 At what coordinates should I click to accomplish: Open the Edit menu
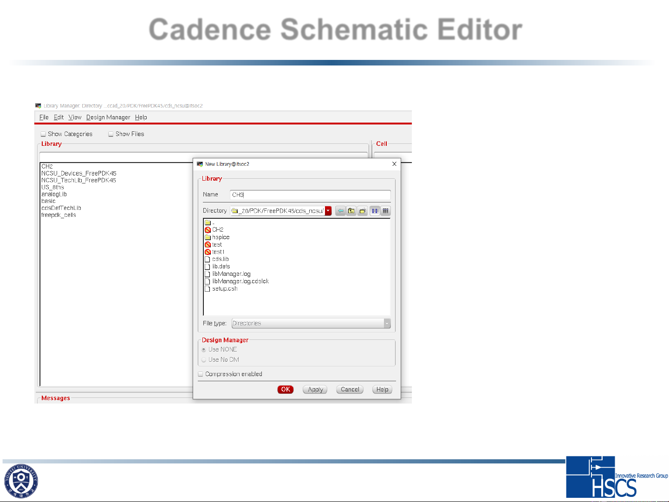pos(58,117)
